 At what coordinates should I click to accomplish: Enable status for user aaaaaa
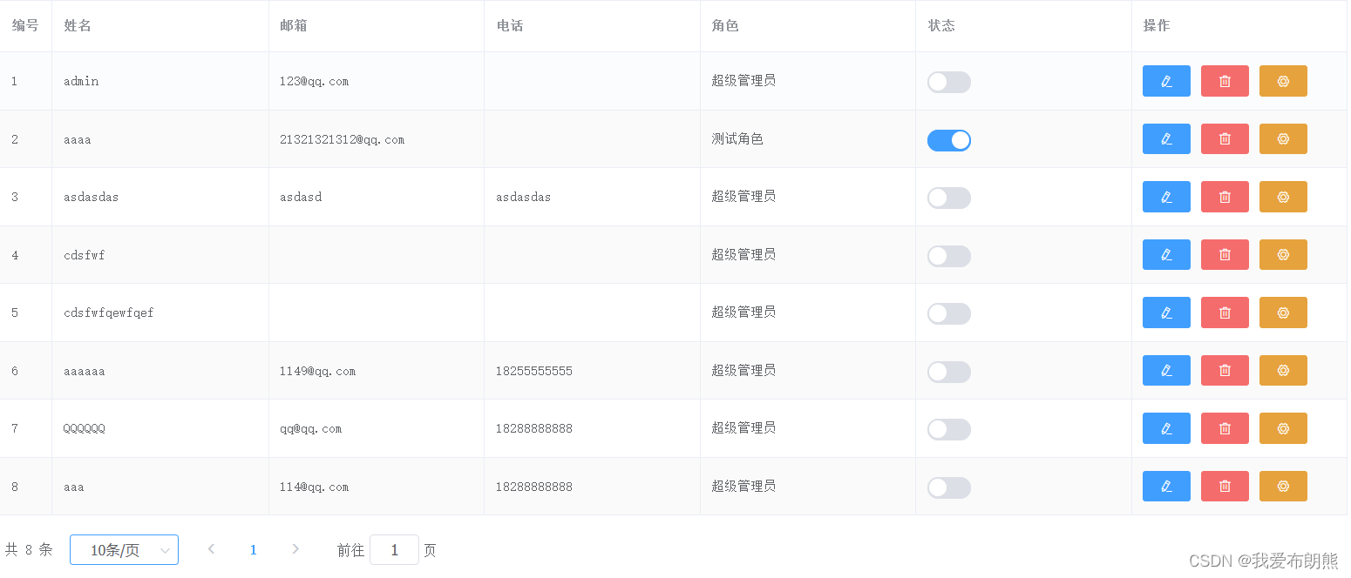point(948,372)
